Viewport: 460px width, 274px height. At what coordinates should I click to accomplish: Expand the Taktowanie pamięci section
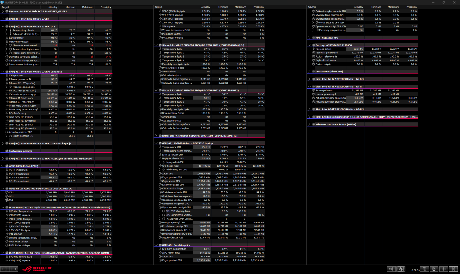[x=3, y=151]
